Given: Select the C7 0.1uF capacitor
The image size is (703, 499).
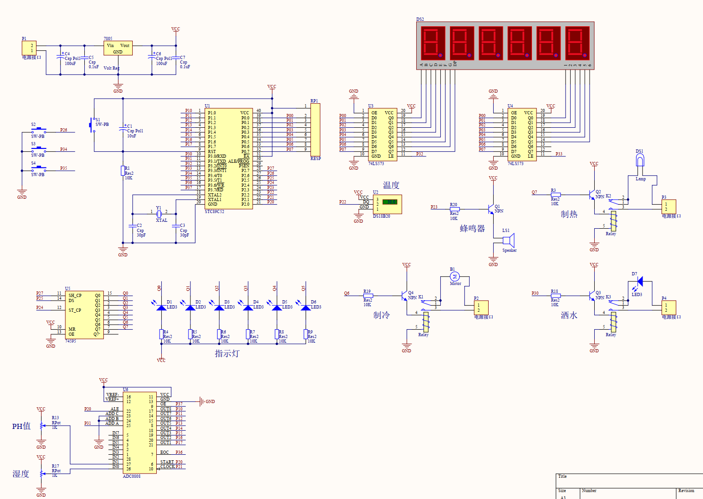Looking at the screenshot, I should pyautogui.click(x=176, y=58).
